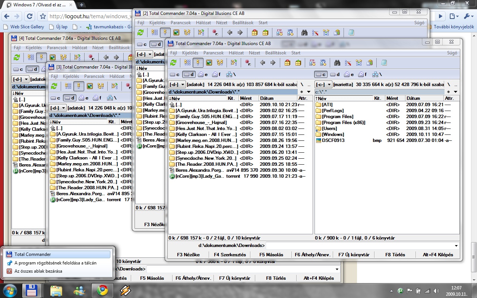477x298 pixels.
Task: Choose 'Az összes ablak bezárása' in jump list
Action: click(38, 271)
